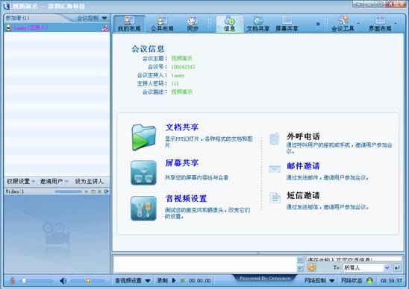Open the 网络控制 dropdown
Screen dimensions: 409x289
pos(319,281)
